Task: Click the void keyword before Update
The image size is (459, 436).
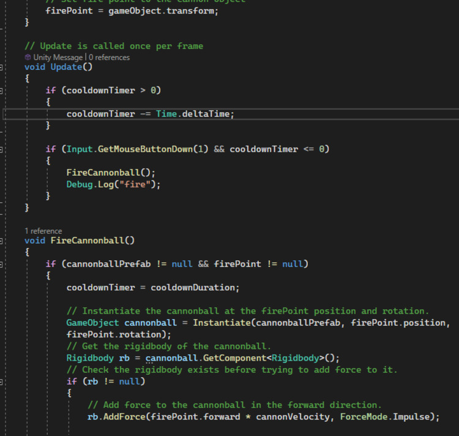Action: coord(35,67)
